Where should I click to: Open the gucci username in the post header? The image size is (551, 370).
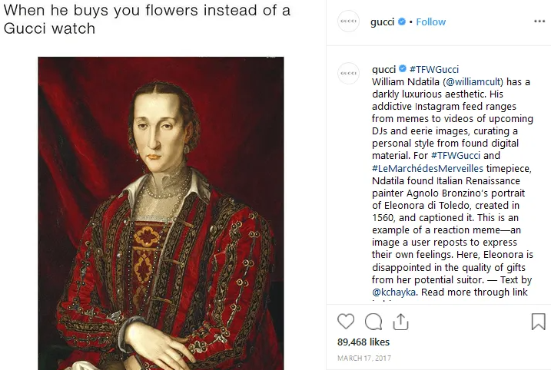[382, 22]
